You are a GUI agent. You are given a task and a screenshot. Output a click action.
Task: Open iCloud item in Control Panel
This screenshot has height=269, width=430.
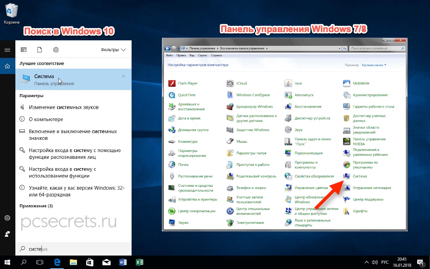coord(237,83)
